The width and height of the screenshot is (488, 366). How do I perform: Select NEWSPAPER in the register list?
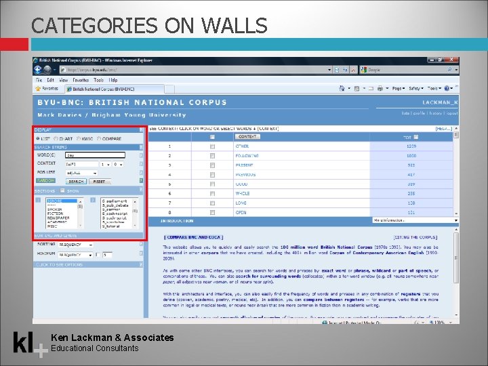(x=58, y=218)
